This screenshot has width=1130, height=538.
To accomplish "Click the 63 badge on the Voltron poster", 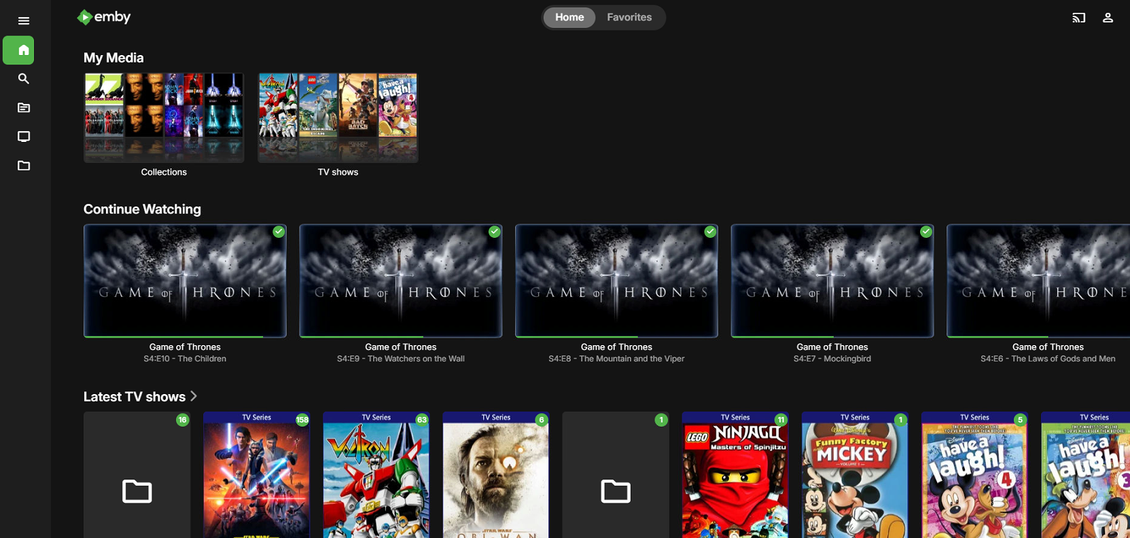I will coord(422,420).
